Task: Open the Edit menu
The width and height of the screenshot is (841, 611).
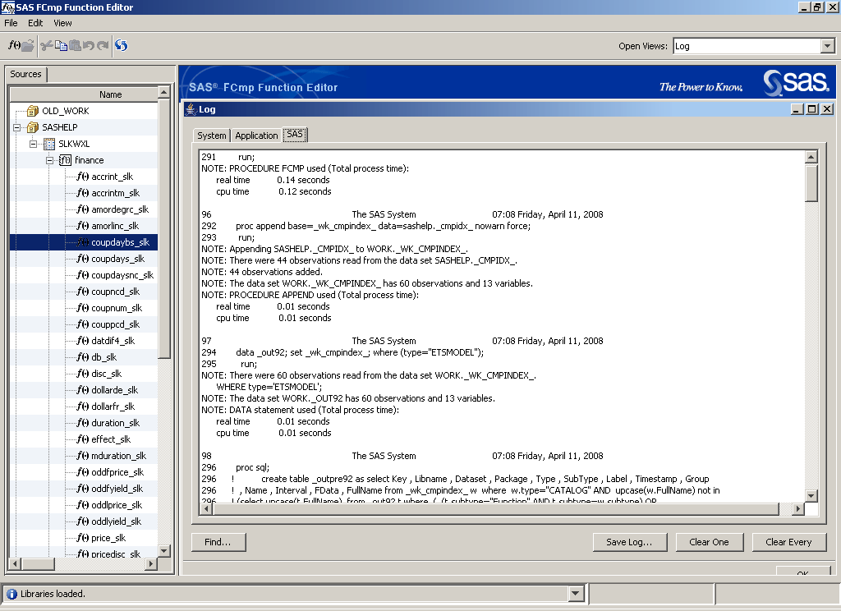Action: (x=35, y=23)
